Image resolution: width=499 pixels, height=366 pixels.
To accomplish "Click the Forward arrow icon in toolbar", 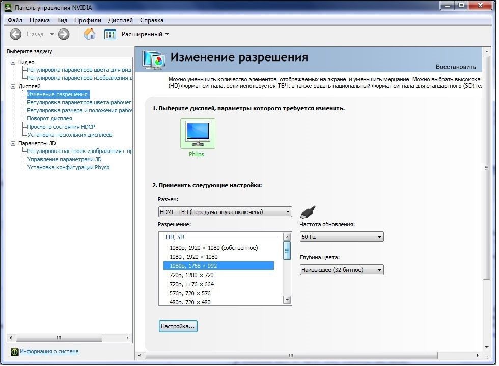I will (x=64, y=34).
